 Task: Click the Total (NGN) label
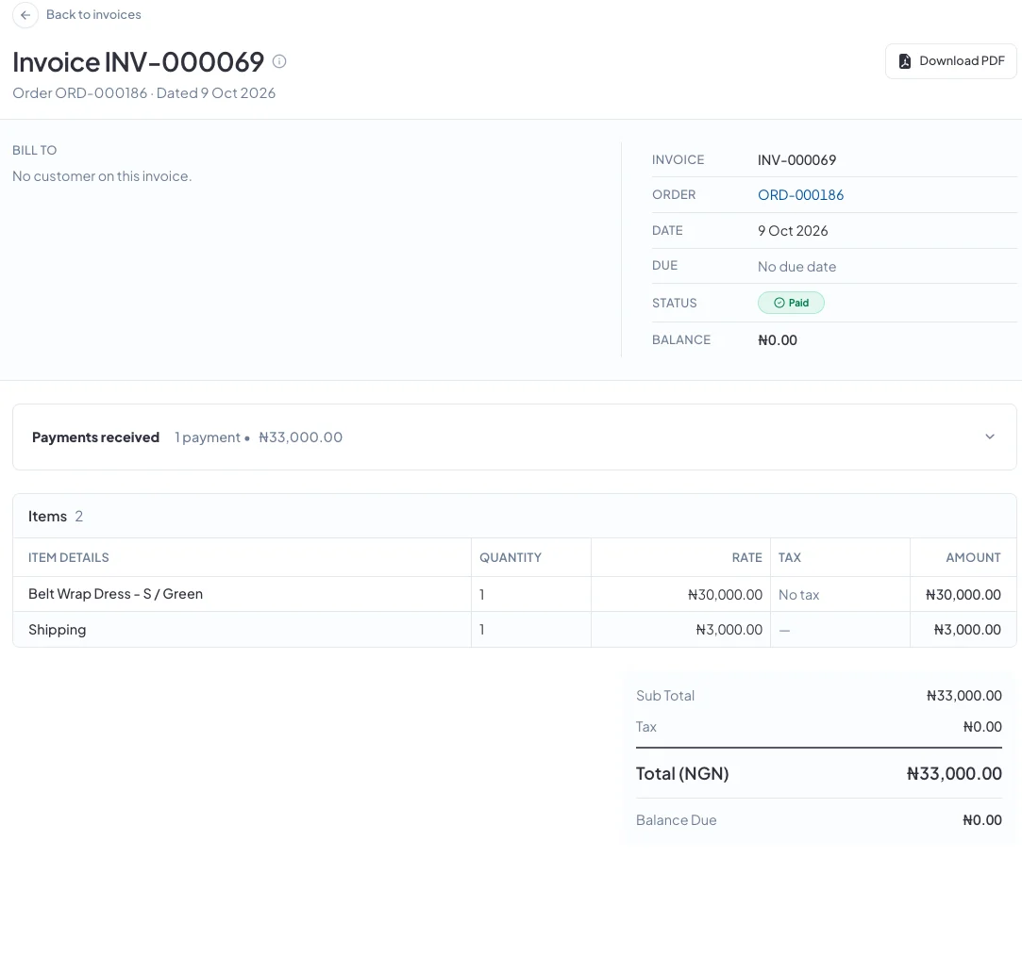(x=682, y=774)
